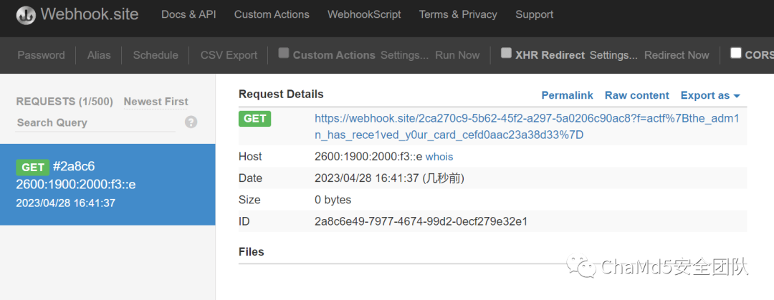Open the Password setting
Image resolution: width=774 pixels, height=300 pixels.
[x=41, y=55]
